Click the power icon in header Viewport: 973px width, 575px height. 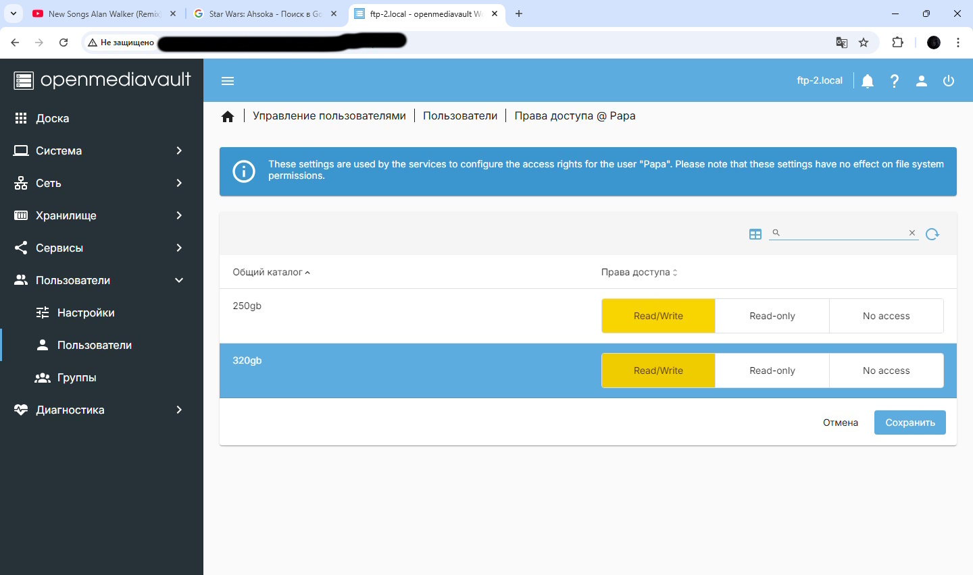[x=949, y=81]
